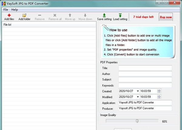This screenshot has width=182, height=130.
Task: Click the Modified date value 2020/10/27
Action: (x=126, y=97)
